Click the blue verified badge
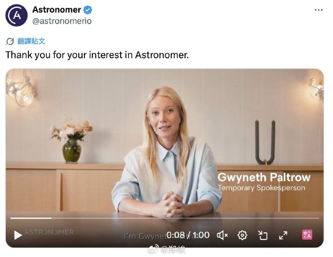The image size is (333, 257). pyautogui.click(x=87, y=10)
